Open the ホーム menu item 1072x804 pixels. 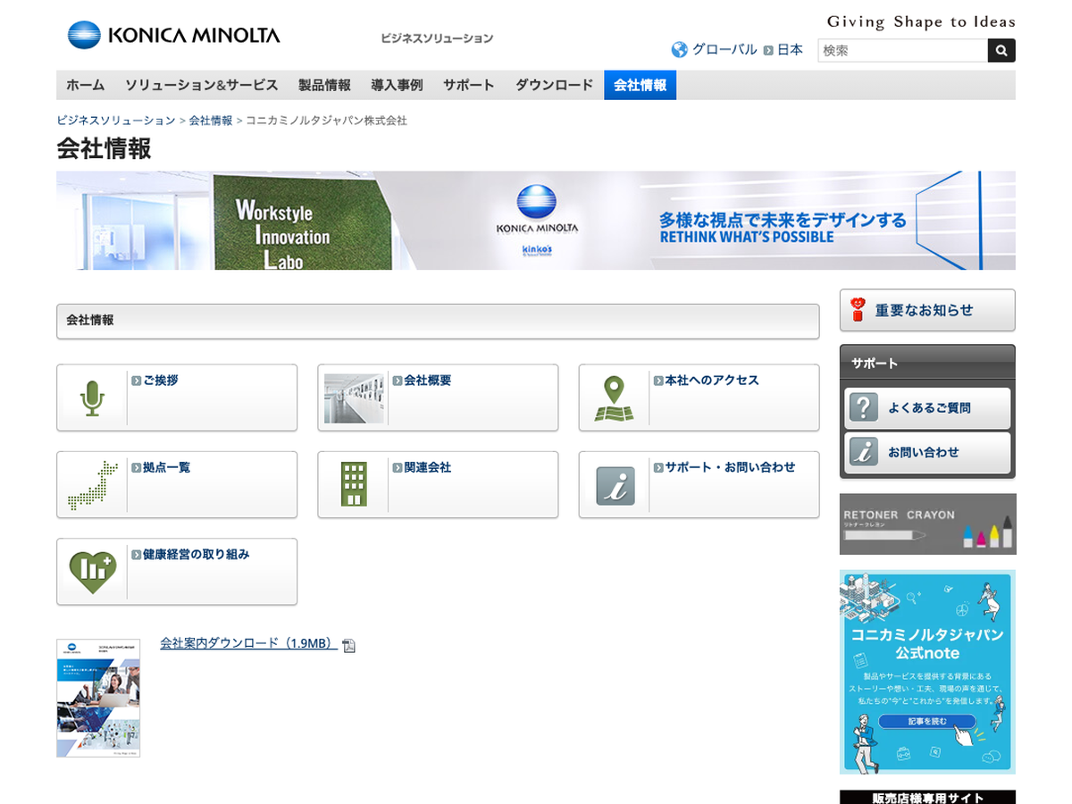coord(86,86)
